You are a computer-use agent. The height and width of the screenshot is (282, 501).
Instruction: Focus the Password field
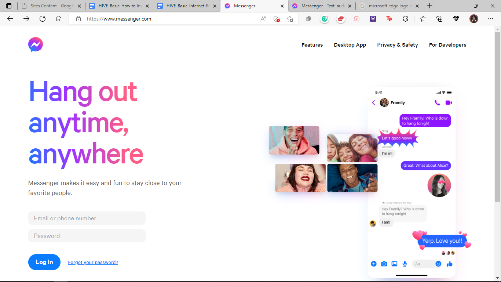[x=87, y=236]
